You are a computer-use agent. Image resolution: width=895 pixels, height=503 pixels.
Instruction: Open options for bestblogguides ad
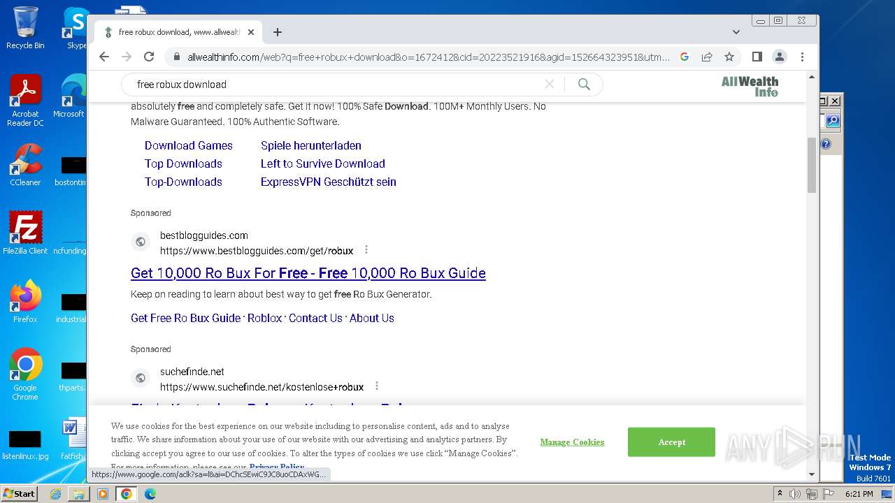click(366, 250)
